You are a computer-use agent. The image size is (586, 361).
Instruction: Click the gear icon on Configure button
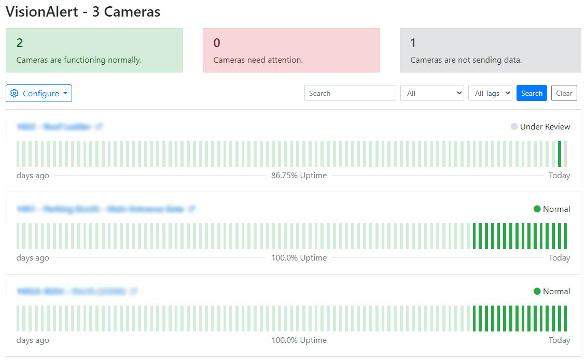15,93
